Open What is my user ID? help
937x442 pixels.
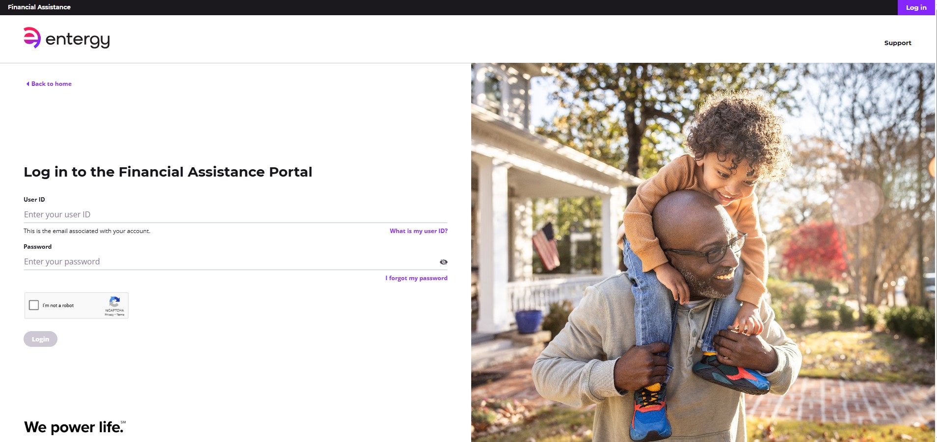[x=419, y=231]
